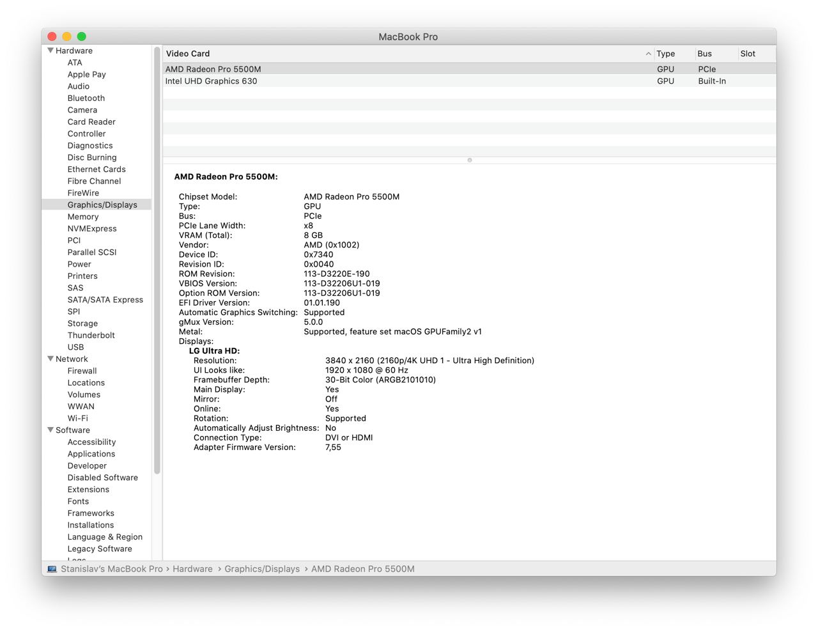
Task: Click the green zoom window button
Action: (x=82, y=36)
